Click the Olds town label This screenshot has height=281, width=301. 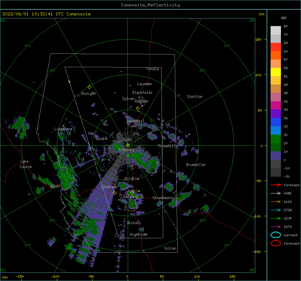[127, 139]
